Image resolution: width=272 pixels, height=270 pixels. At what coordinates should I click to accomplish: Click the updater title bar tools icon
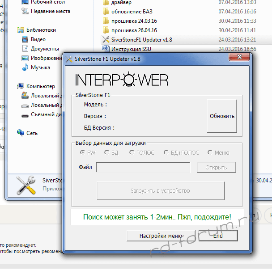(69, 59)
